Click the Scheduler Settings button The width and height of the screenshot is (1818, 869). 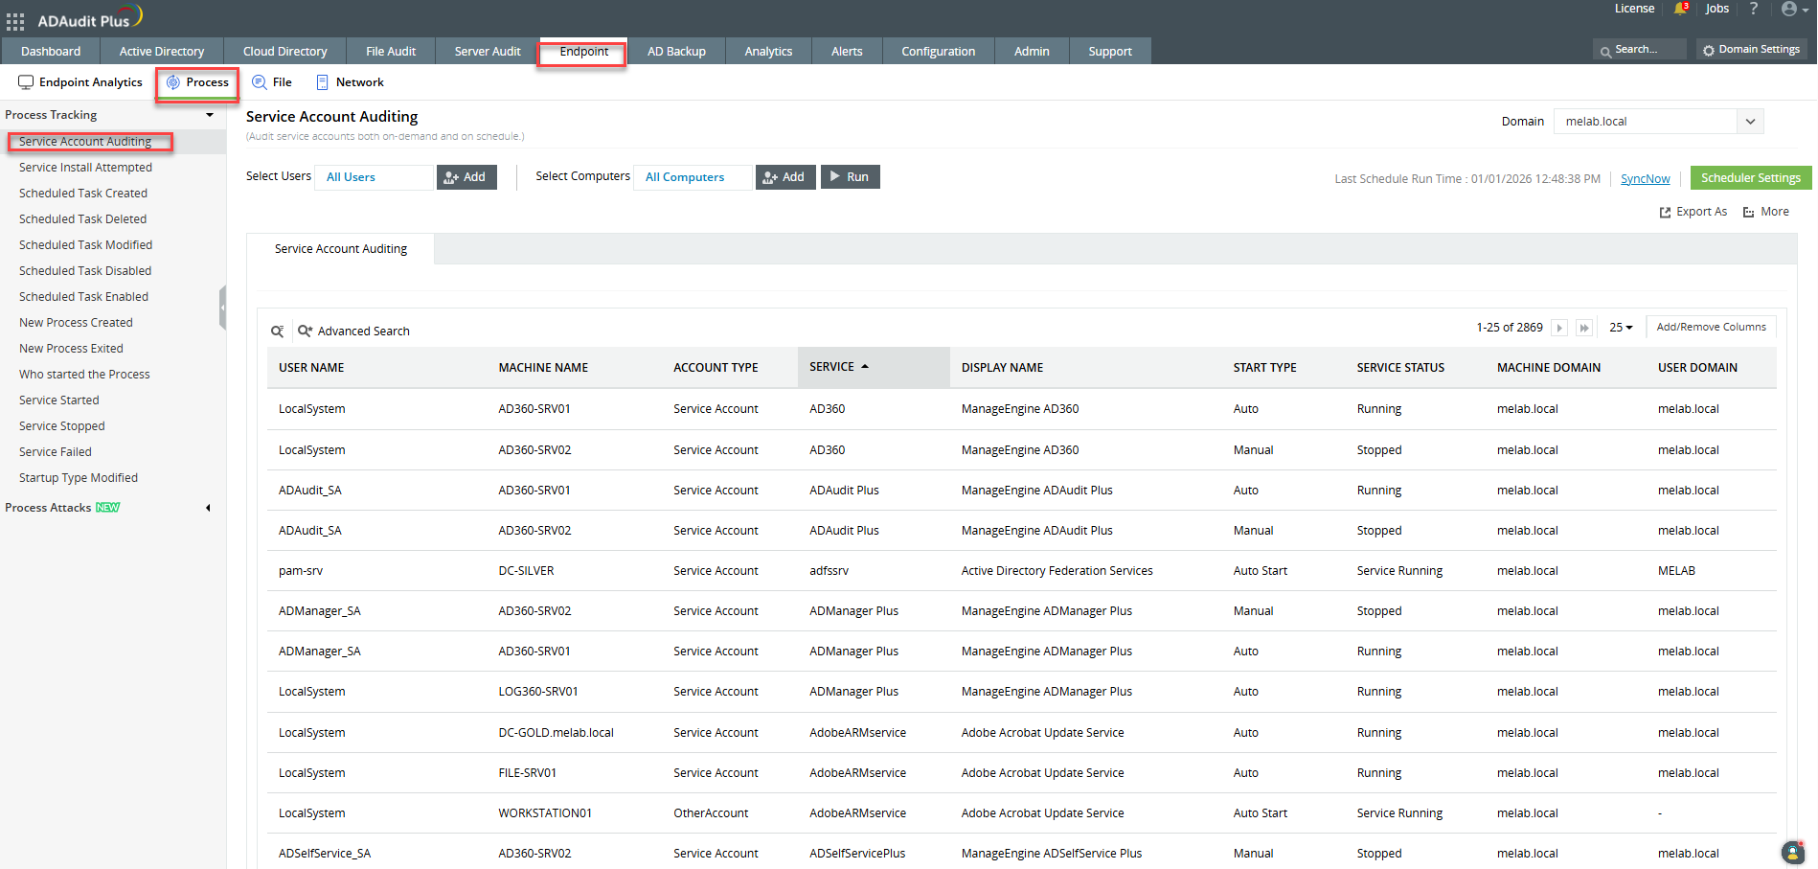pos(1750,178)
